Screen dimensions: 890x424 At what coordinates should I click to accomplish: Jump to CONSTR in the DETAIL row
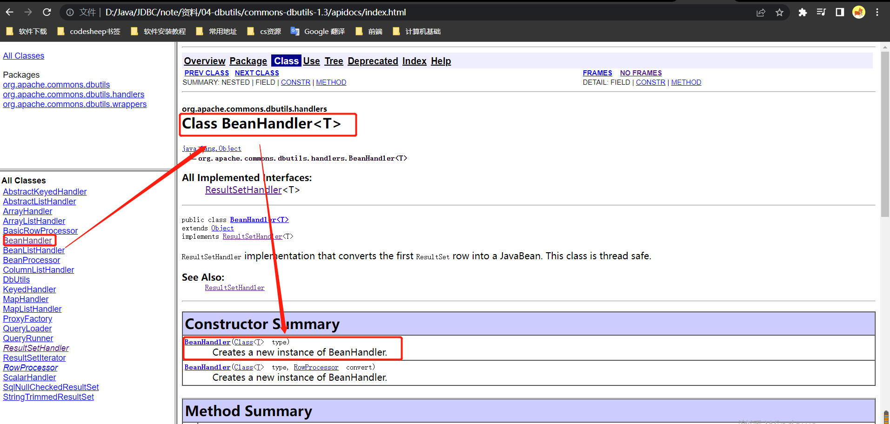pyautogui.click(x=650, y=82)
